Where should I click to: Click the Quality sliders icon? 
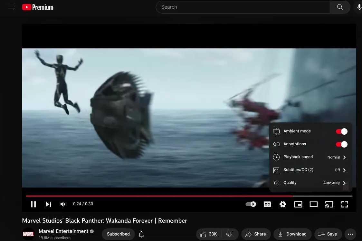pyautogui.click(x=276, y=183)
